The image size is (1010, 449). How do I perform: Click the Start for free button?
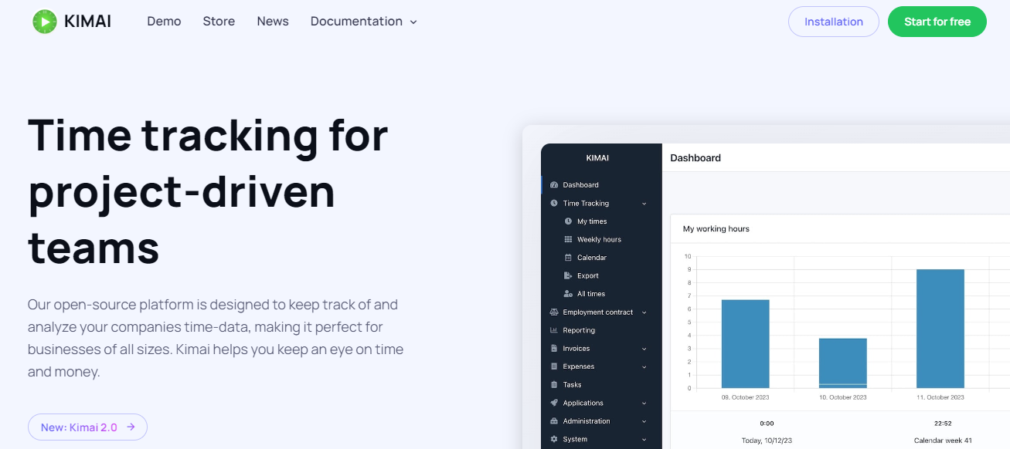(937, 22)
